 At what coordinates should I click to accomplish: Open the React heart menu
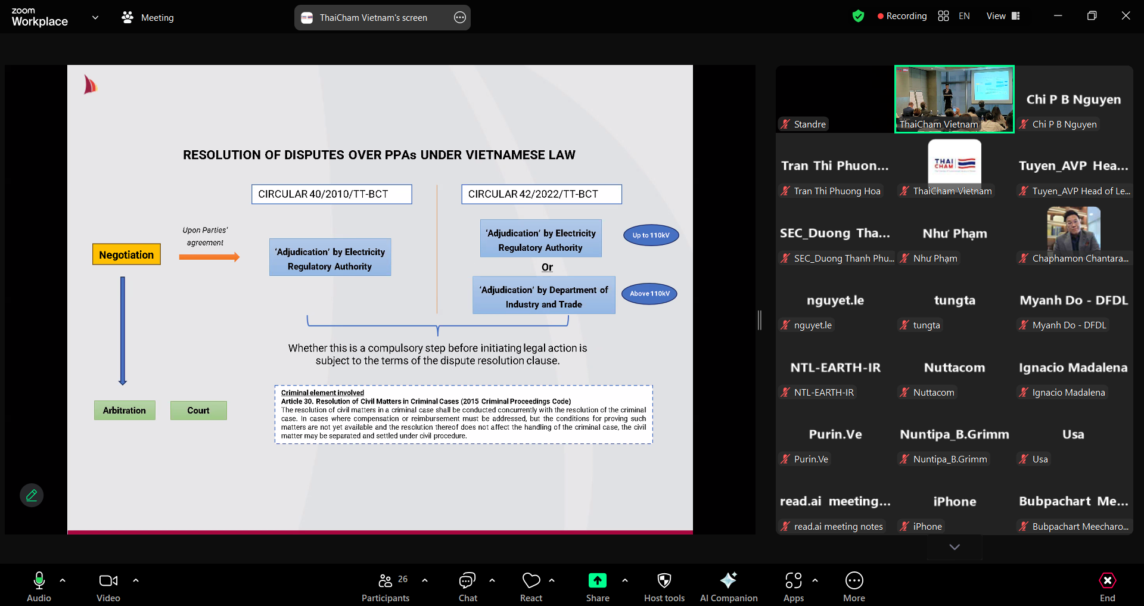pyautogui.click(x=531, y=586)
